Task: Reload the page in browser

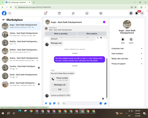Action: click(11, 7)
